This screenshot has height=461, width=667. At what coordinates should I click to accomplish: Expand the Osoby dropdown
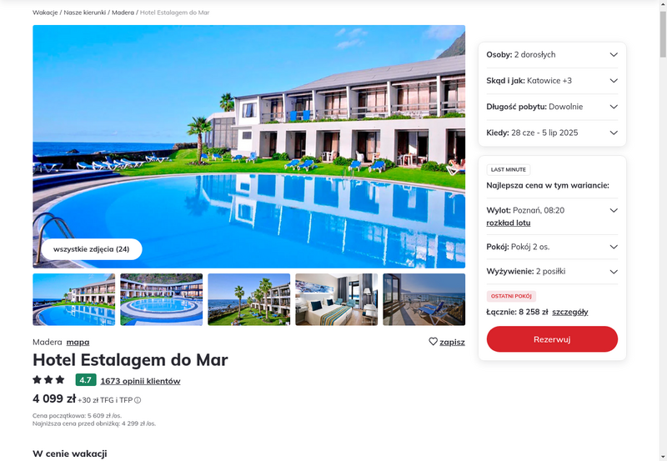552,55
